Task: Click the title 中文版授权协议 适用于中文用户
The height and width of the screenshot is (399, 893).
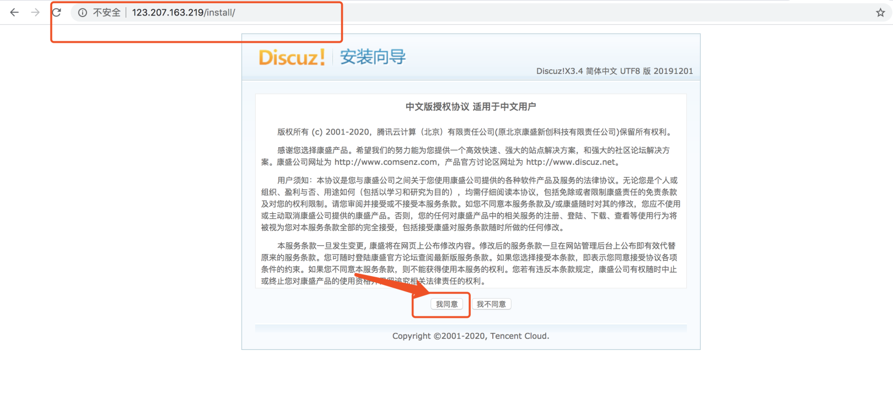Action: 471,107
